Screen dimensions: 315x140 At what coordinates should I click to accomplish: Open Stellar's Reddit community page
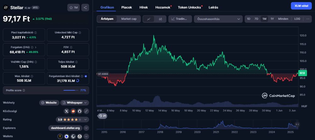73,111
